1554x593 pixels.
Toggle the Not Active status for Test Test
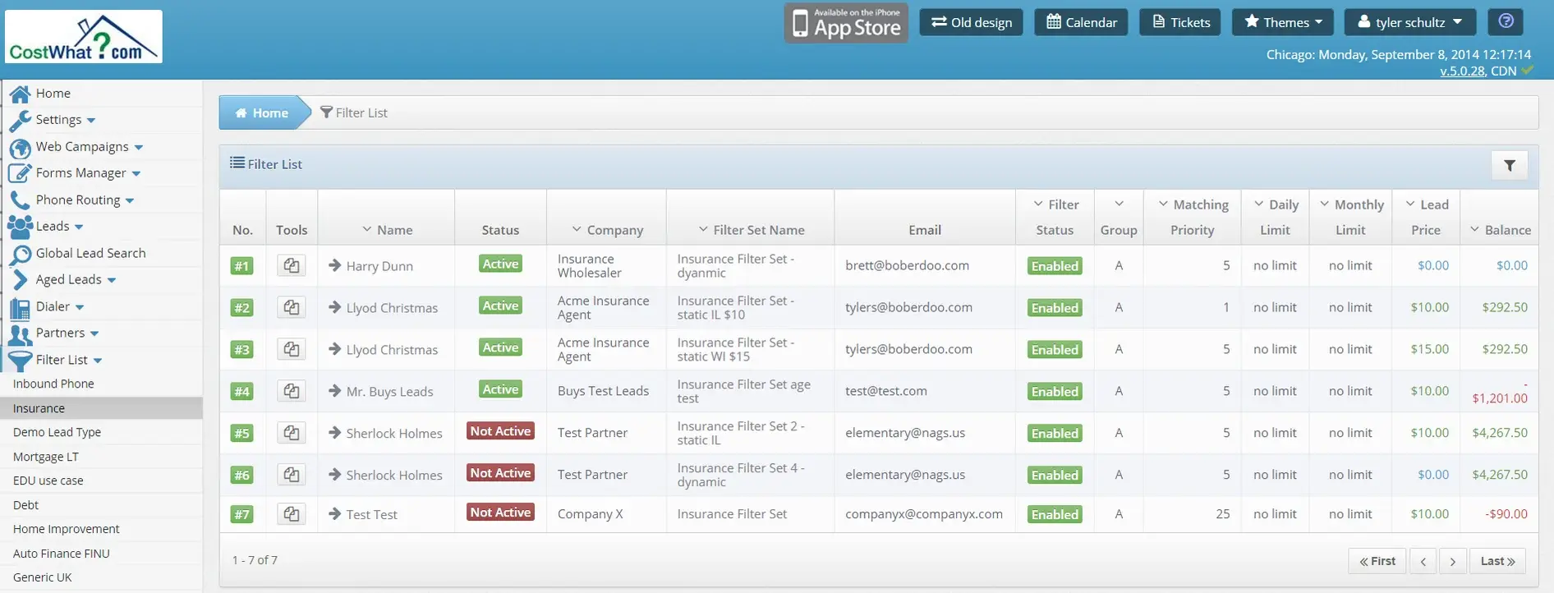pos(500,513)
